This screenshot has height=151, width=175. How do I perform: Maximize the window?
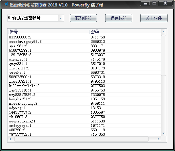[x=154, y=3]
